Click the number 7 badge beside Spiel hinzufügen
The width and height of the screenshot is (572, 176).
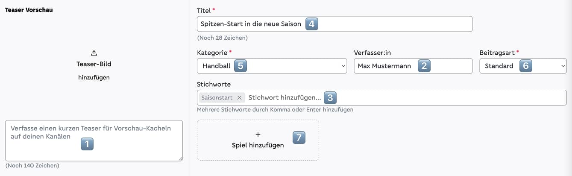tap(299, 138)
